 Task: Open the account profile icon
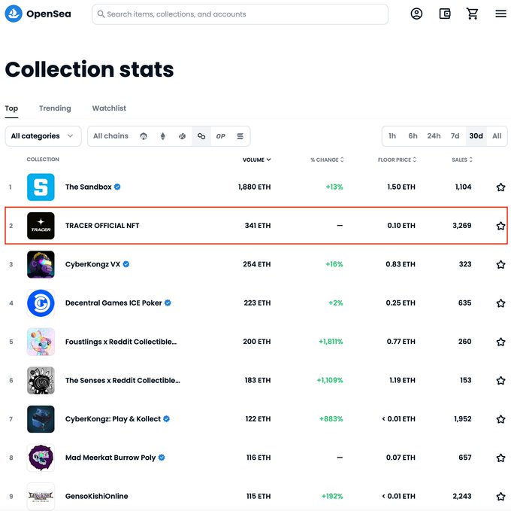pos(416,14)
